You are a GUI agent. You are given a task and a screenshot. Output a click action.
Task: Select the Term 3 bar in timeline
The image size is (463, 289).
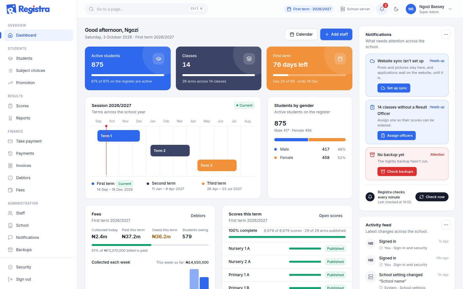[x=217, y=165]
